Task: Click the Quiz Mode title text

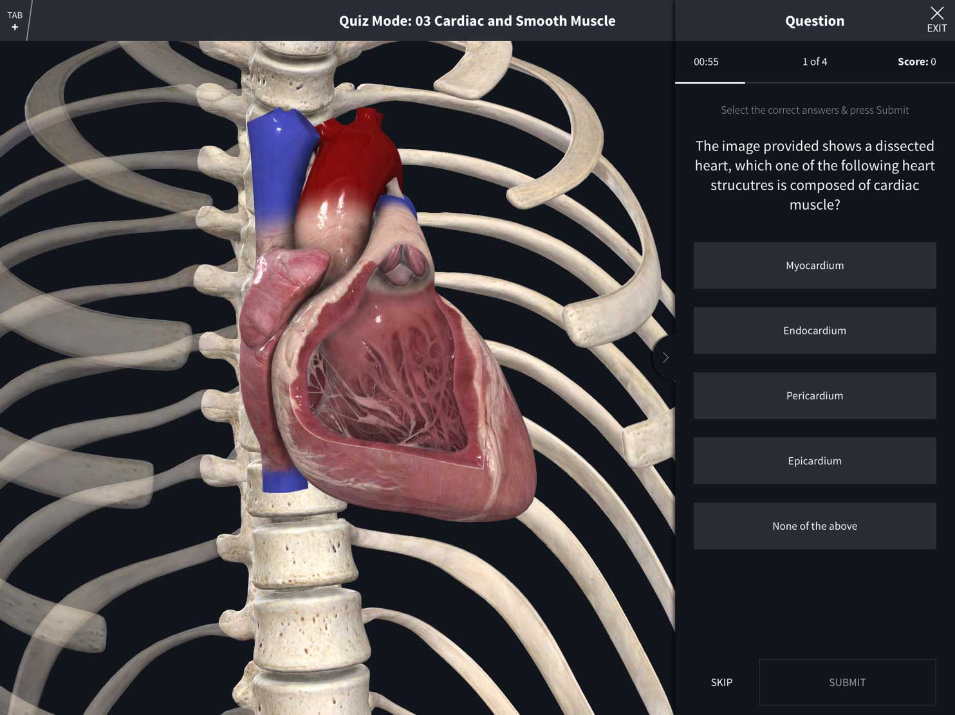Action: pos(477,21)
